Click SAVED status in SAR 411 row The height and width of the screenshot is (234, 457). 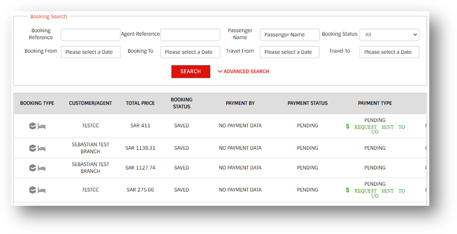point(182,126)
